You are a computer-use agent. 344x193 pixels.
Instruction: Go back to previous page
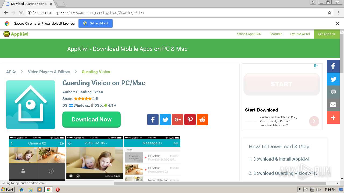click(6, 13)
